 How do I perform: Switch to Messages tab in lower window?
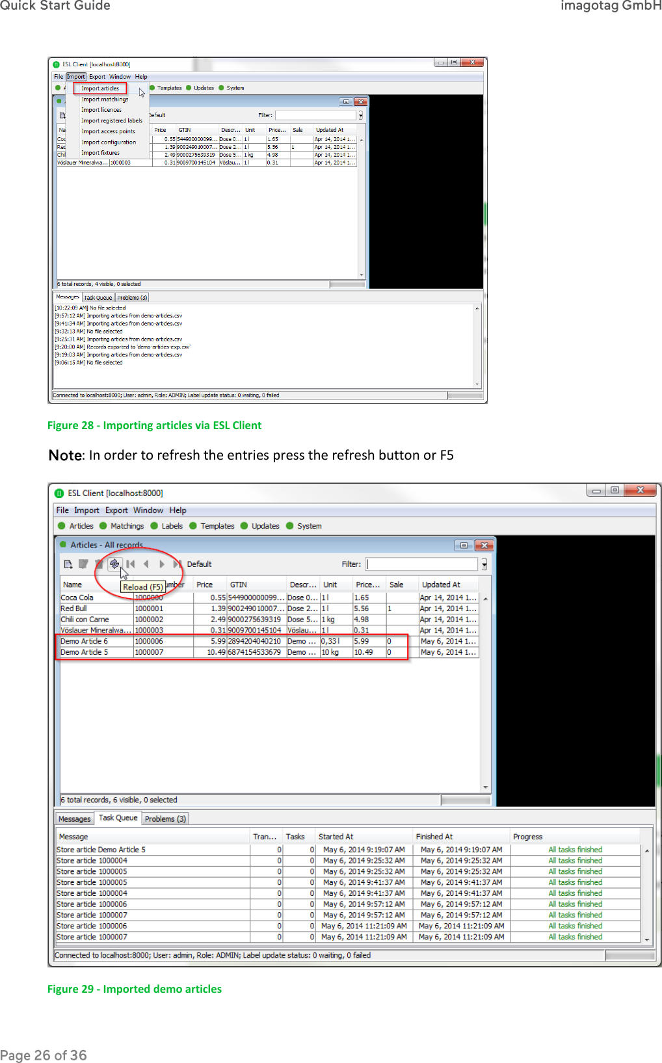[x=75, y=819]
